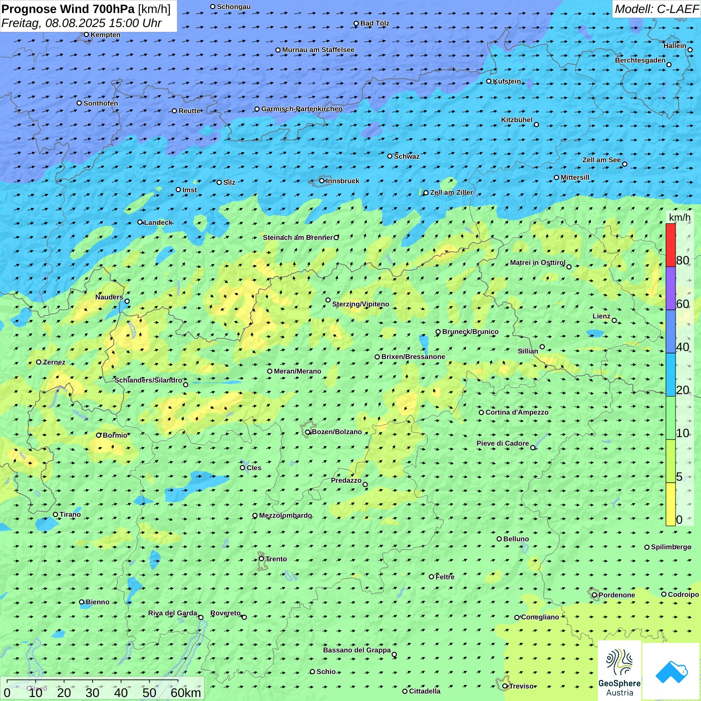Click the 'Schlanders/Silandro' label
Viewport: 701px width, 701px height.
pyautogui.click(x=148, y=380)
